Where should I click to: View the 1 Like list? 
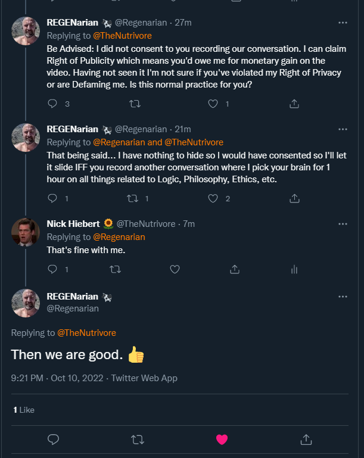tap(24, 410)
